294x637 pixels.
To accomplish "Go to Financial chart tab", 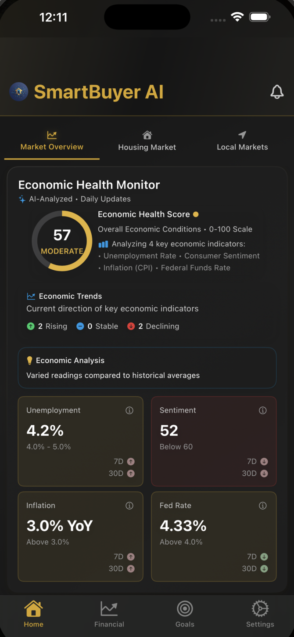I will [109, 614].
